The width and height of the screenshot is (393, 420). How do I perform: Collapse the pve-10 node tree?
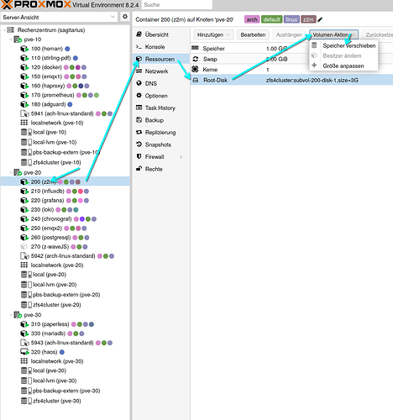(11, 39)
